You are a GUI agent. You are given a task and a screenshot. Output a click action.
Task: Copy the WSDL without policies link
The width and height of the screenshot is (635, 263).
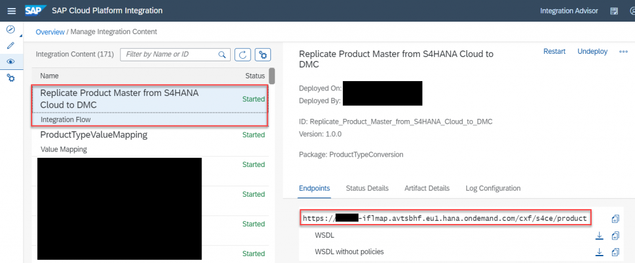(x=616, y=252)
